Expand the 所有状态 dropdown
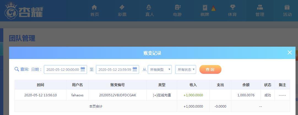The width and height of the screenshot is (298, 115). click(185, 69)
